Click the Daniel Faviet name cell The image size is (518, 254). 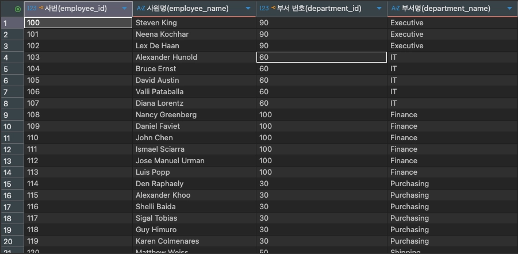click(x=194, y=126)
